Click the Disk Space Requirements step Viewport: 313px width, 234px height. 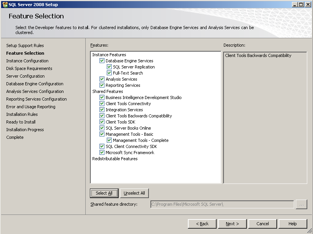29,68
